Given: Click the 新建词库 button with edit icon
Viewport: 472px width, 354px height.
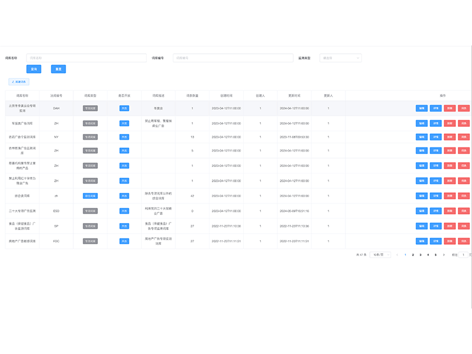Looking at the screenshot, I should click(18, 82).
